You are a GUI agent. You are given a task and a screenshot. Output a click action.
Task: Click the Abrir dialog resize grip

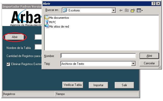160,67
